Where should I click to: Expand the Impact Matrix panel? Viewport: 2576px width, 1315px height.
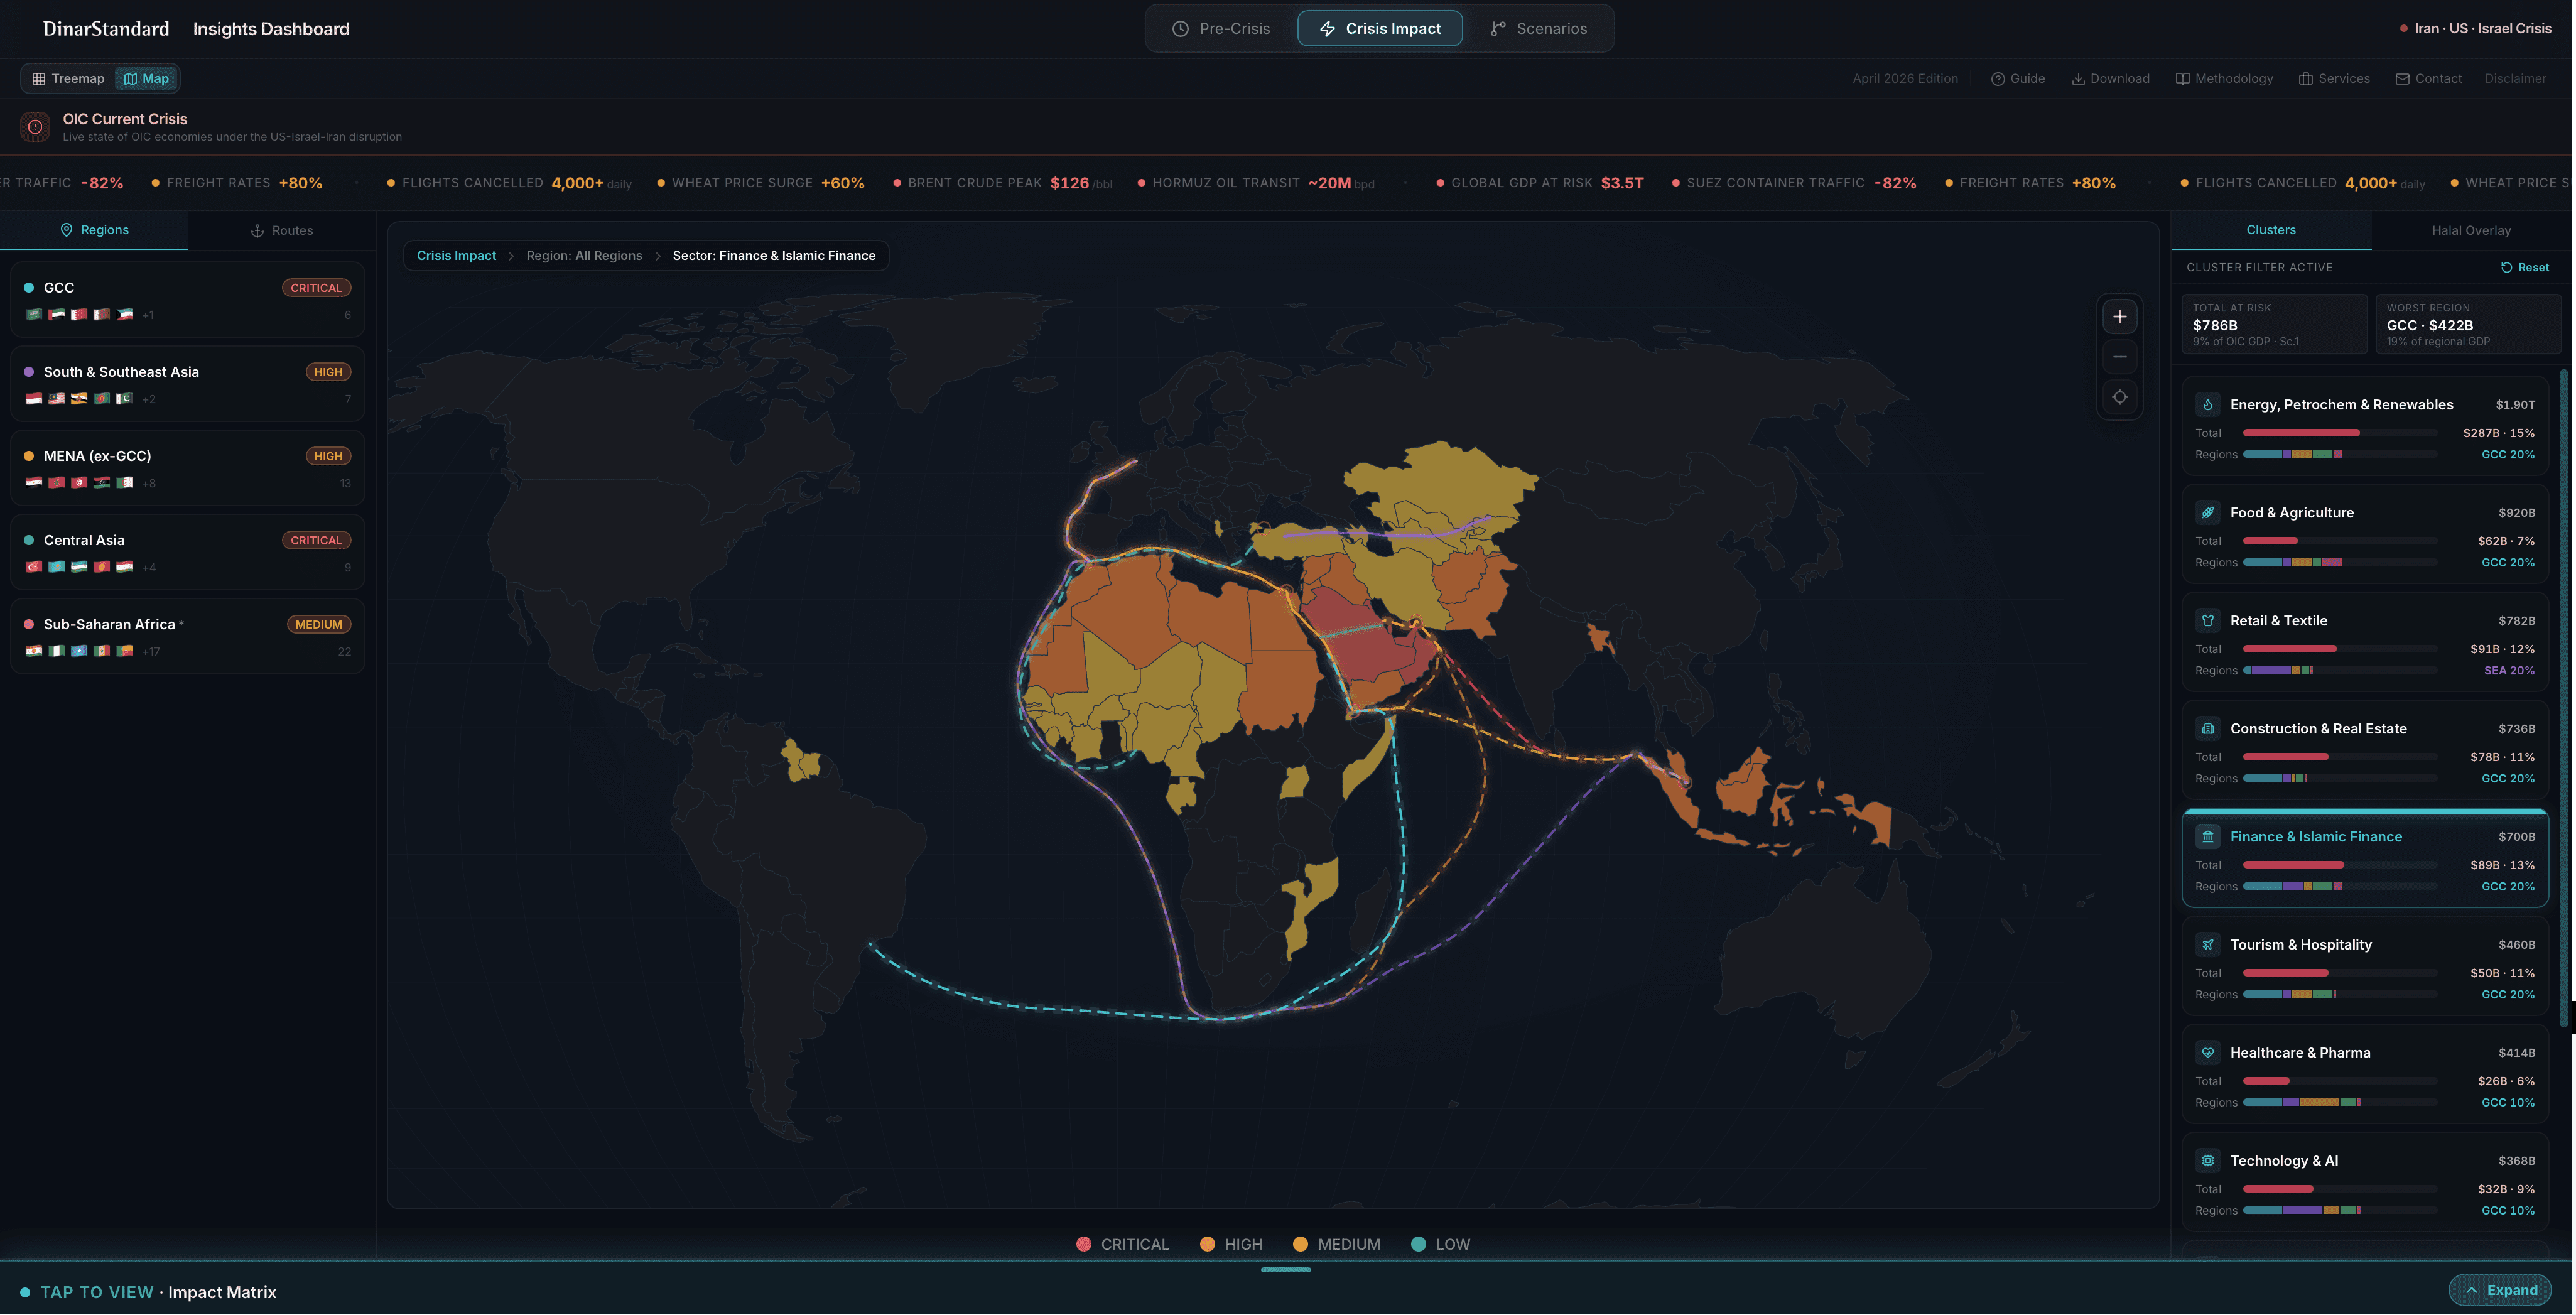pyautogui.click(x=2500, y=1290)
